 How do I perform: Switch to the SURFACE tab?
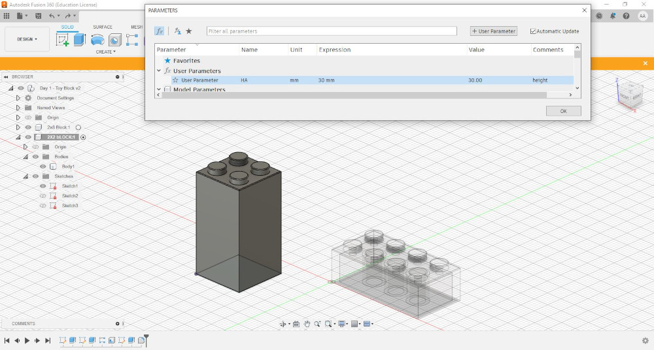(x=103, y=27)
